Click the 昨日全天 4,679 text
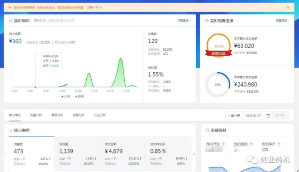This screenshot has height=172, width=299. (x=65, y=42)
